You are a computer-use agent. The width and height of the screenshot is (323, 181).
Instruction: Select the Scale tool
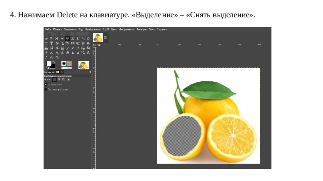(x=62, y=43)
